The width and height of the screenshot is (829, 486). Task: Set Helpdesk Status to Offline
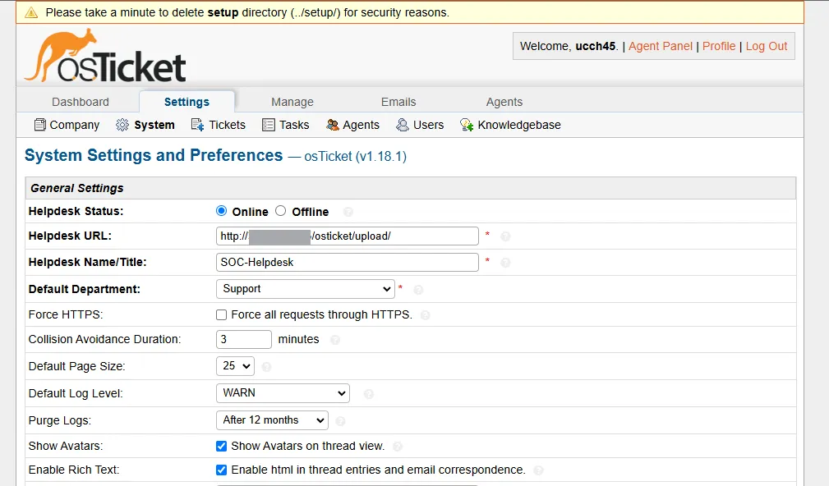pyautogui.click(x=279, y=211)
